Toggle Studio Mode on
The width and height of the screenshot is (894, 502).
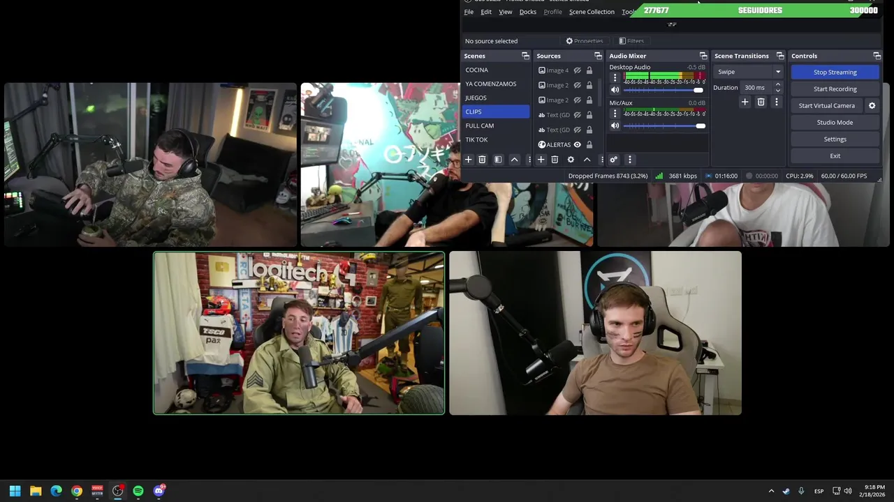pos(835,122)
